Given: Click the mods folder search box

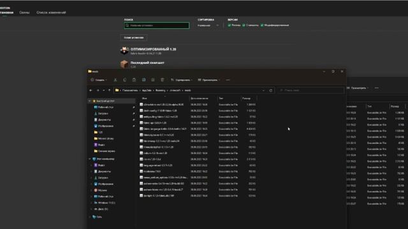Looking at the screenshot, I should pyautogui.click(x=310, y=90).
